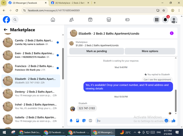Open the Facebook menu grid icon
This screenshot has width=183, height=136.
point(157,20)
